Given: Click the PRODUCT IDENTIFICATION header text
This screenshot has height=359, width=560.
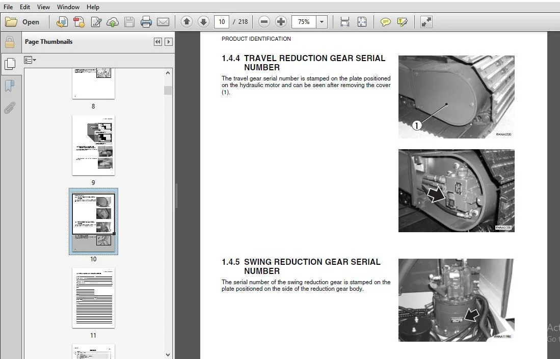Looking at the screenshot, I should (256, 39).
